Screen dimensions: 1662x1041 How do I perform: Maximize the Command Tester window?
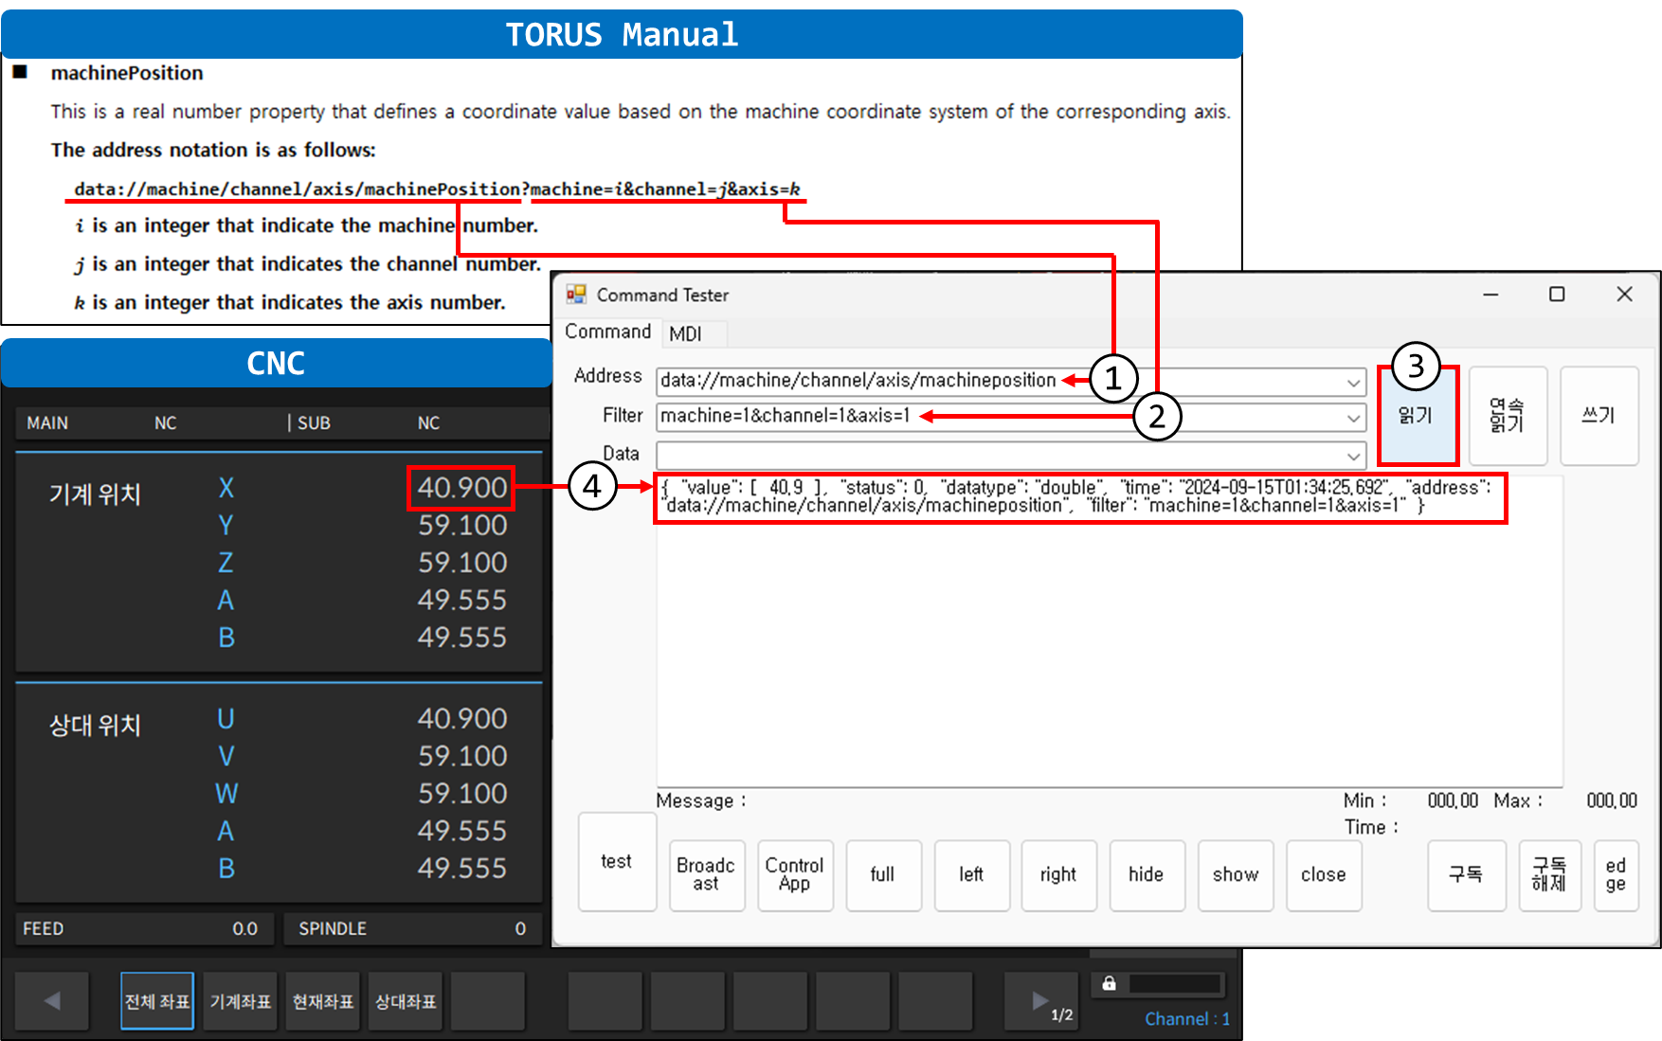pos(1557,295)
